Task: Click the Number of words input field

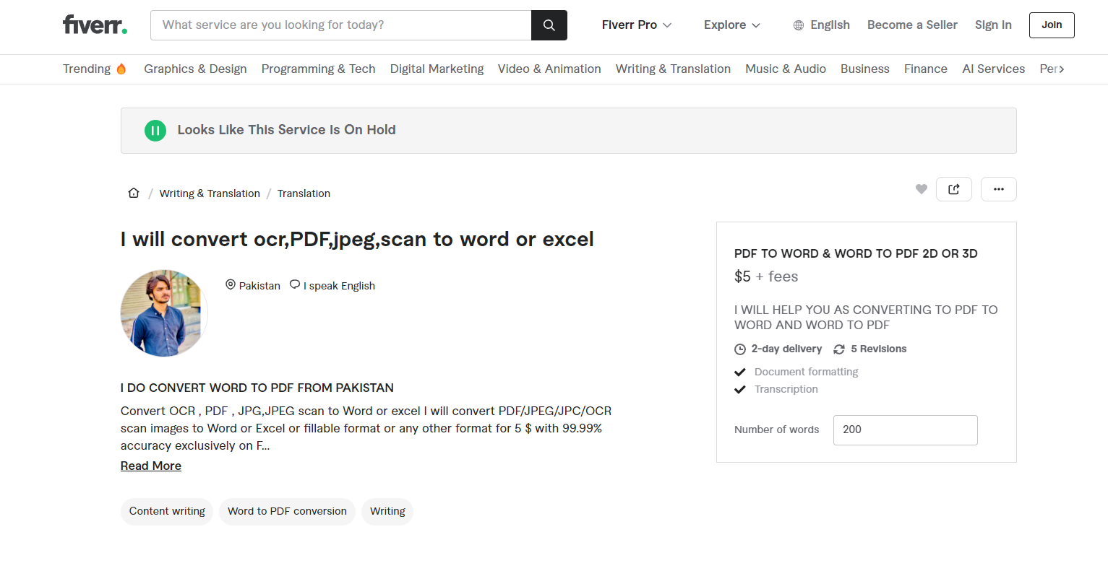Action: click(905, 430)
